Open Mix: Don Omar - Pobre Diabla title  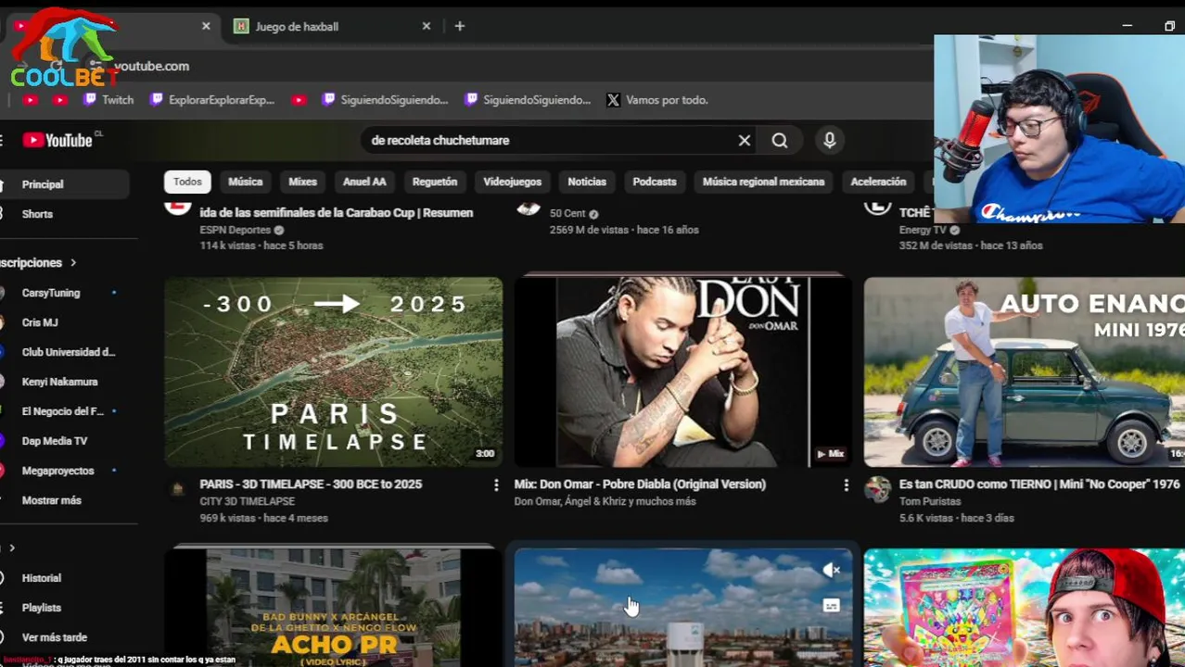[640, 485]
